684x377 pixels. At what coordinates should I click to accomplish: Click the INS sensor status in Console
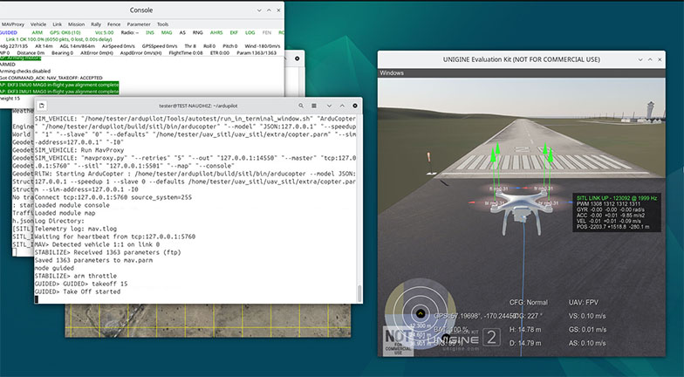[x=150, y=33]
